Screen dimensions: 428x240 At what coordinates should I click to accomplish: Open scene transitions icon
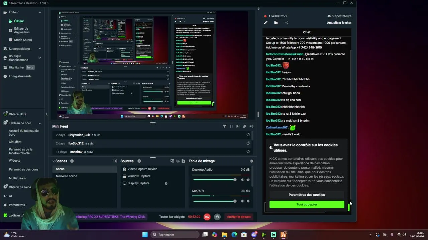(x=115, y=161)
